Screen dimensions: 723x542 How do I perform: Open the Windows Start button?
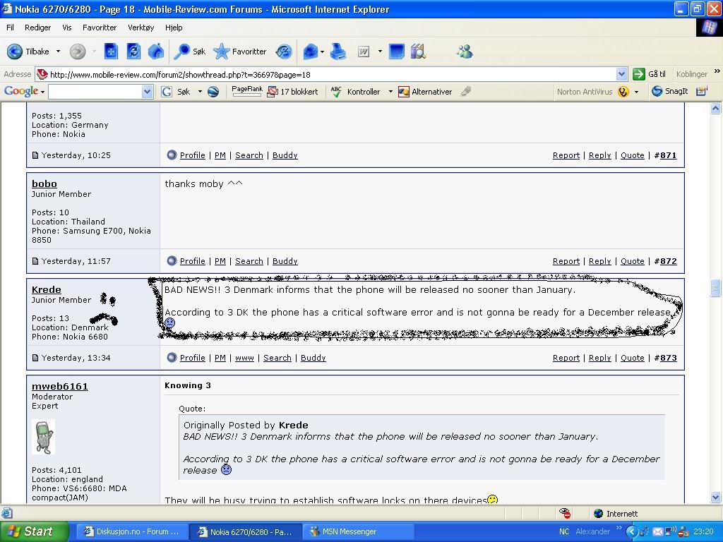[x=34, y=531]
